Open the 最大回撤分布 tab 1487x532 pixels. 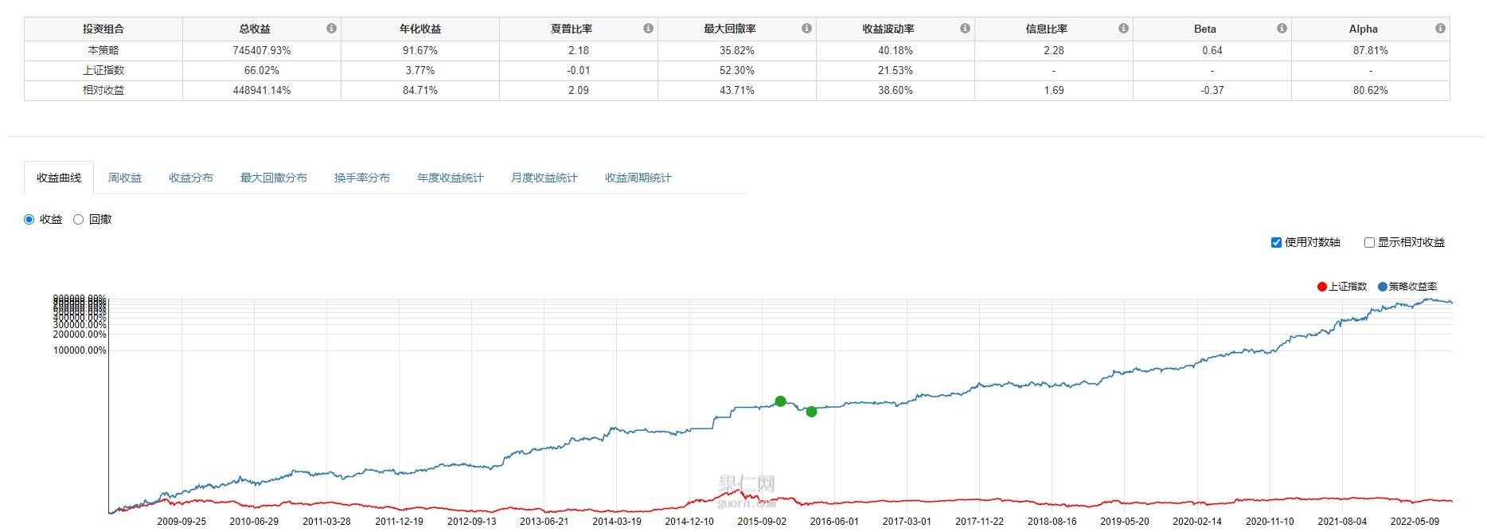coord(274,178)
